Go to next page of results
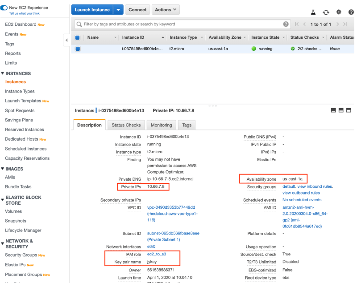 pyautogui.click(x=337, y=24)
